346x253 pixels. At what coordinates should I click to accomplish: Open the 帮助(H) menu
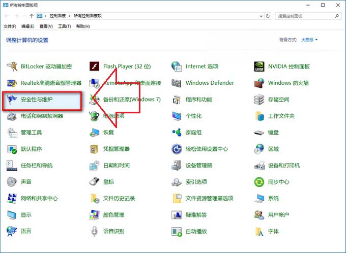[83, 26]
